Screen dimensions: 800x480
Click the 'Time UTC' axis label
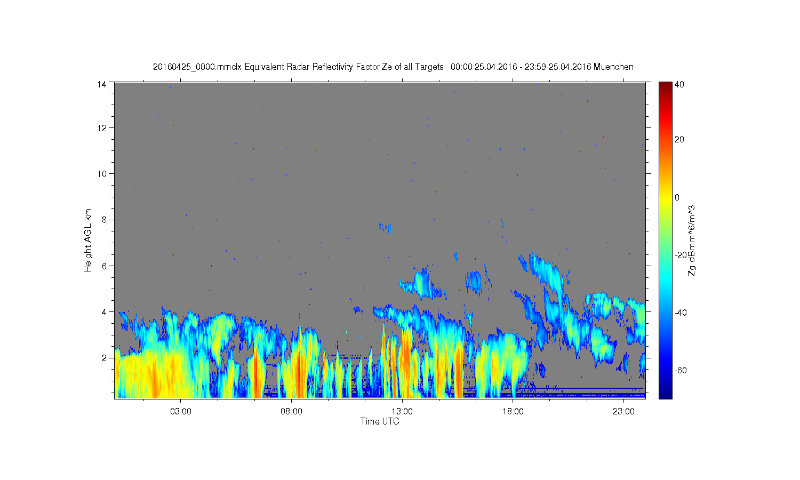click(x=380, y=421)
